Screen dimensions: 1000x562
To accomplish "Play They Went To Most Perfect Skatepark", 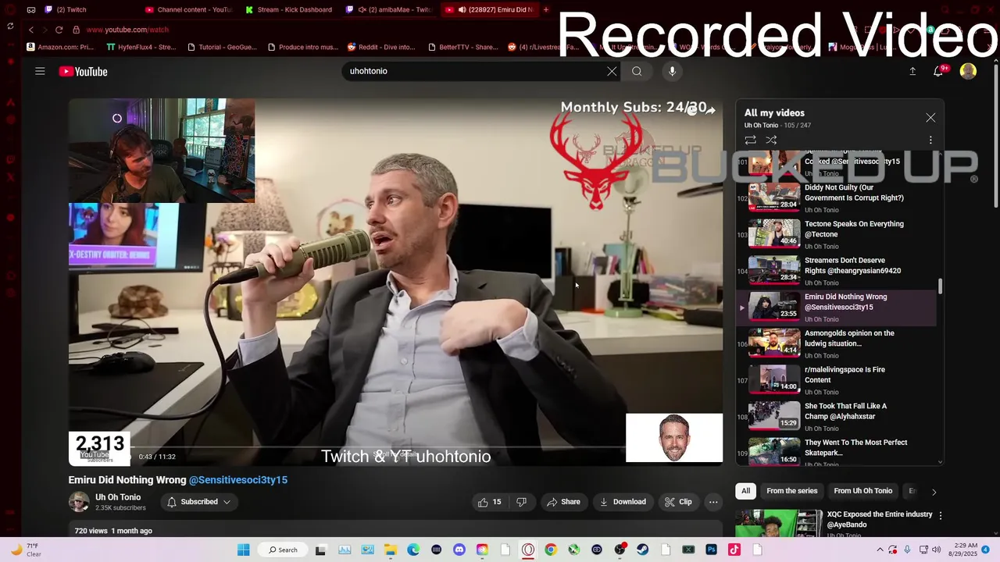I will pyautogui.click(x=836, y=451).
